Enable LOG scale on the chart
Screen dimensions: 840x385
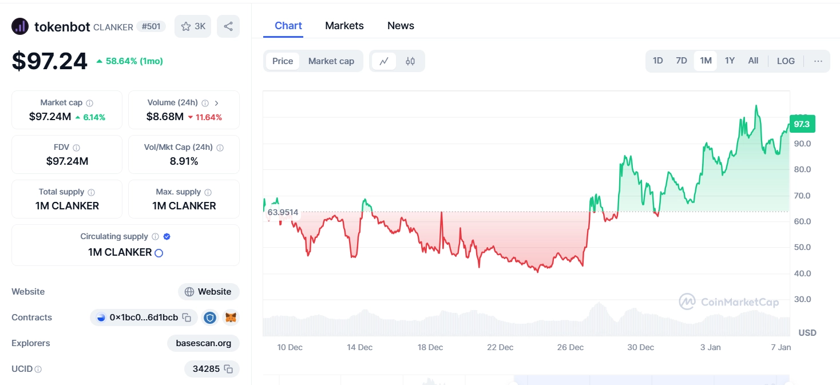[x=785, y=60]
